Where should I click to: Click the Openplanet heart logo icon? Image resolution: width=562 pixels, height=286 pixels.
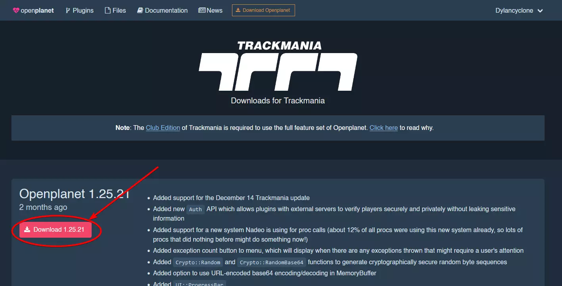(x=16, y=11)
